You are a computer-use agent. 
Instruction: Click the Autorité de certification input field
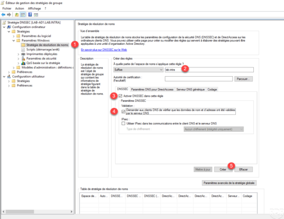point(199,79)
